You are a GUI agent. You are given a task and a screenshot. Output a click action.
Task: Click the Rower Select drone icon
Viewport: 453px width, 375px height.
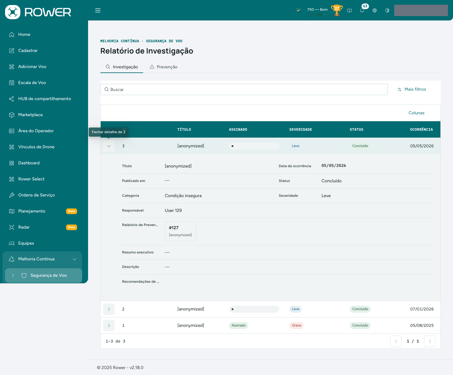coord(12,179)
